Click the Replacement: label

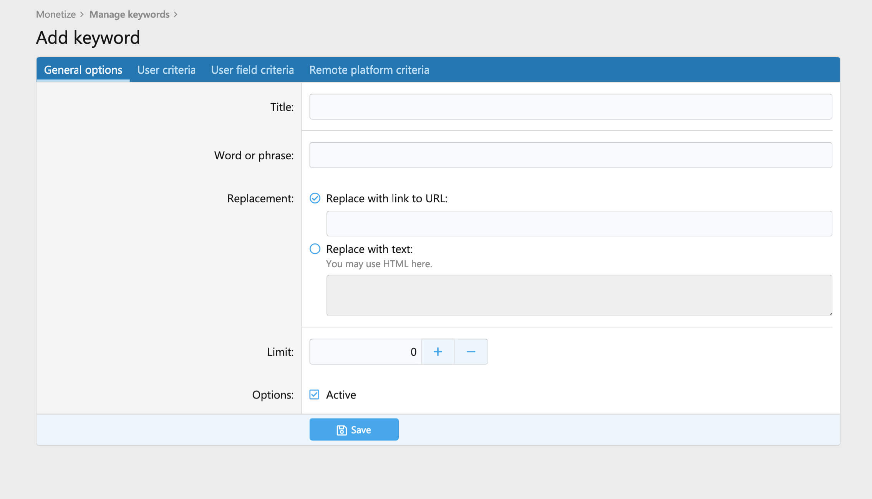(x=260, y=198)
